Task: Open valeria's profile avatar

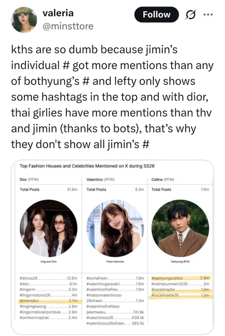Action: pos(24,19)
